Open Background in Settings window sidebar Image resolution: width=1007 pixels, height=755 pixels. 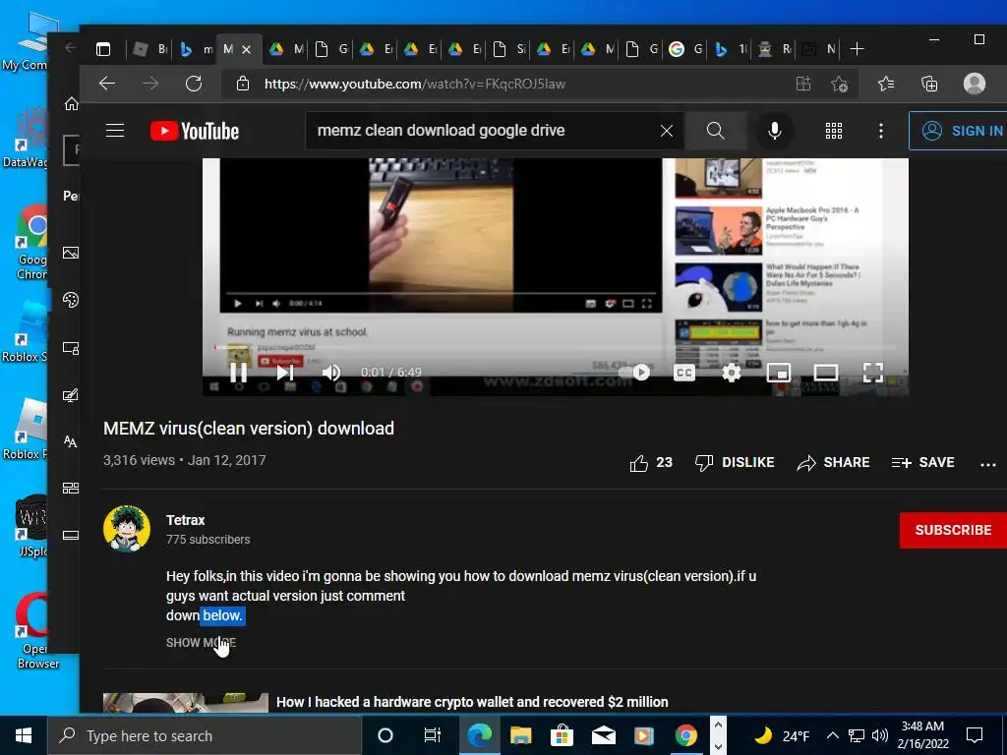tap(71, 253)
